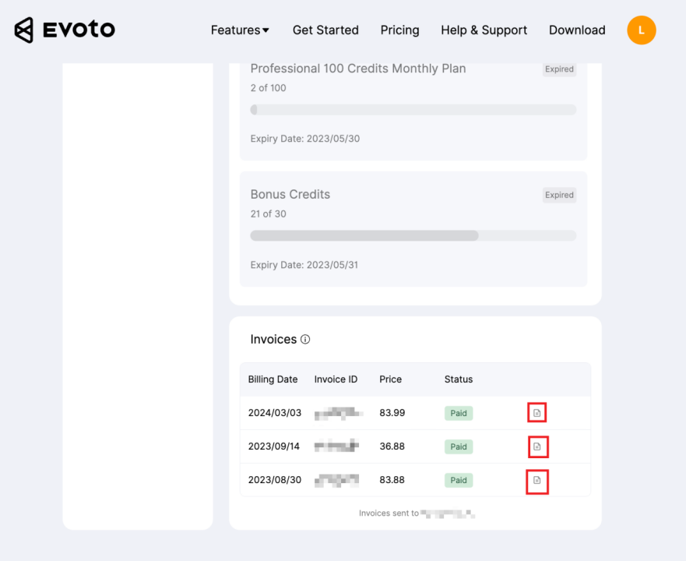Click Paid status for 83.99 invoice
Screen dimensions: 686x561
point(459,413)
